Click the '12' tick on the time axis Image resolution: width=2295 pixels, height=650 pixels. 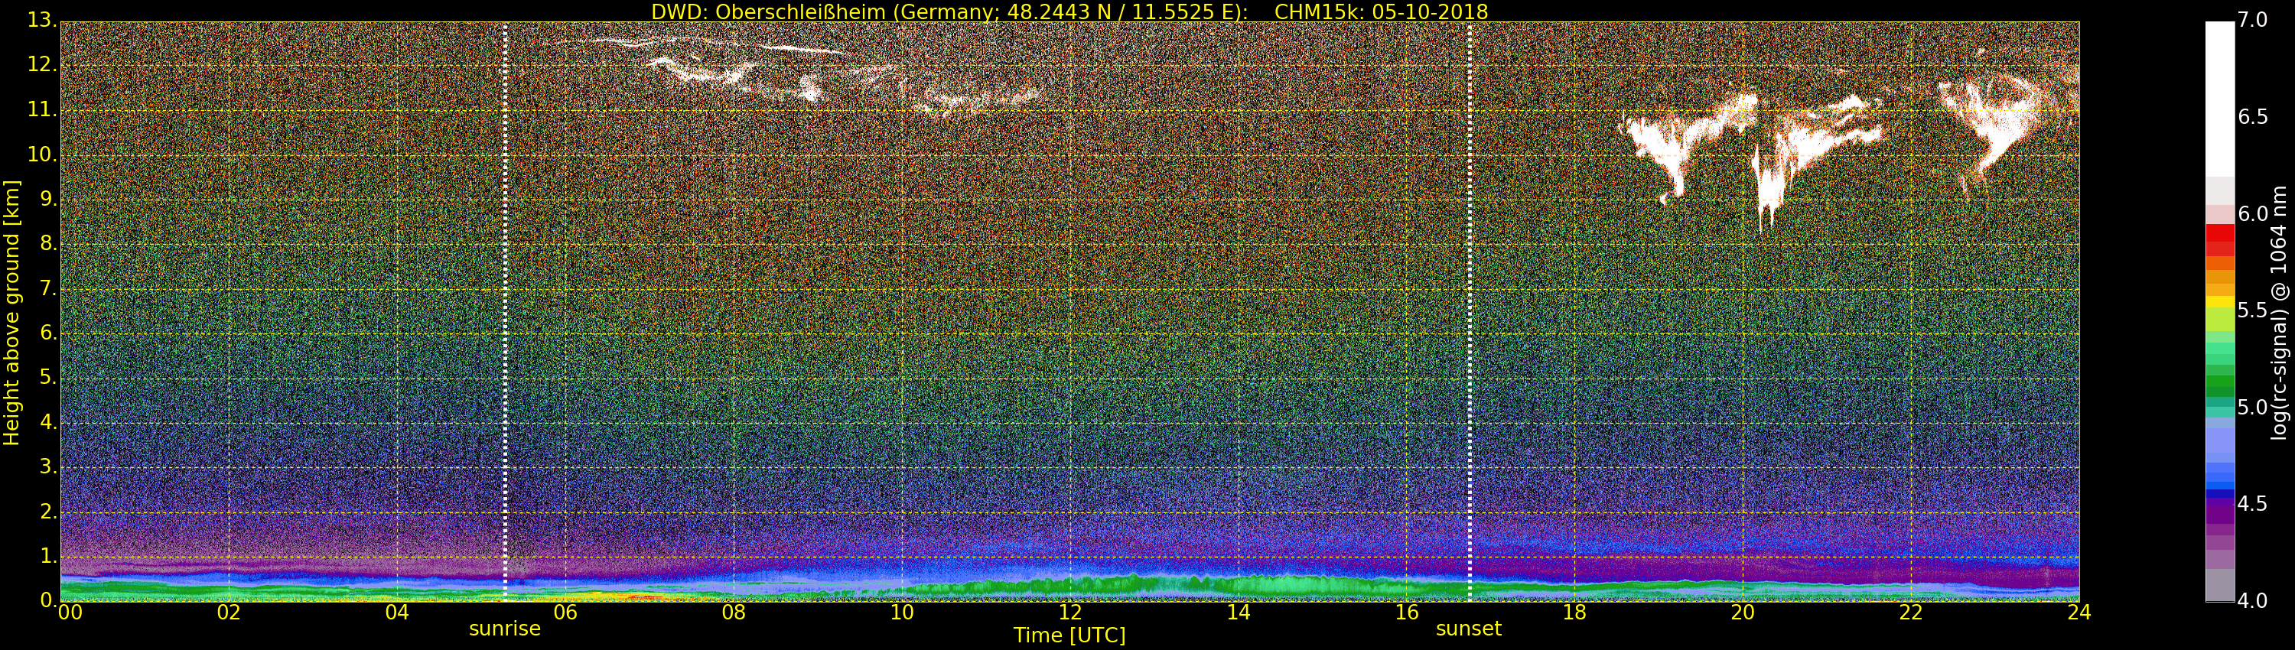(1070, 613)
